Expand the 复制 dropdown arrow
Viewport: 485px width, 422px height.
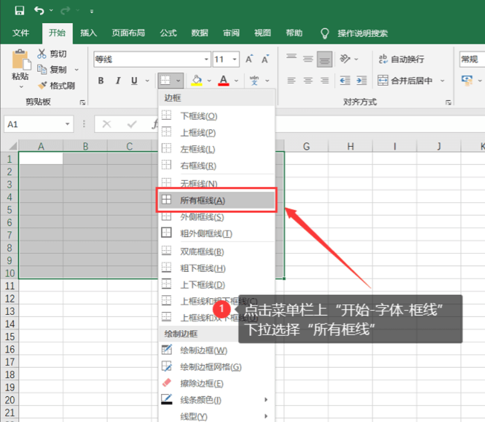77,69
